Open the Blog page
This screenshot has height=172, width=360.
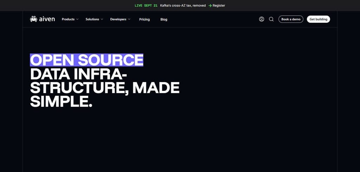pyautogui.click(x=164, y=20)
